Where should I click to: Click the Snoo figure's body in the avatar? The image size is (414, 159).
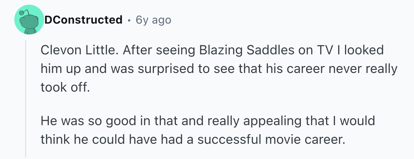(30, 30)
